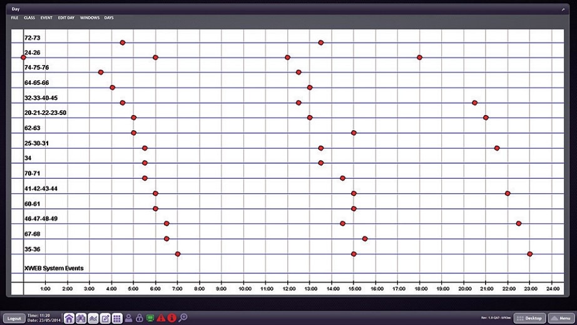
Task: Click the red info circle icon
Action: point(171,318)
